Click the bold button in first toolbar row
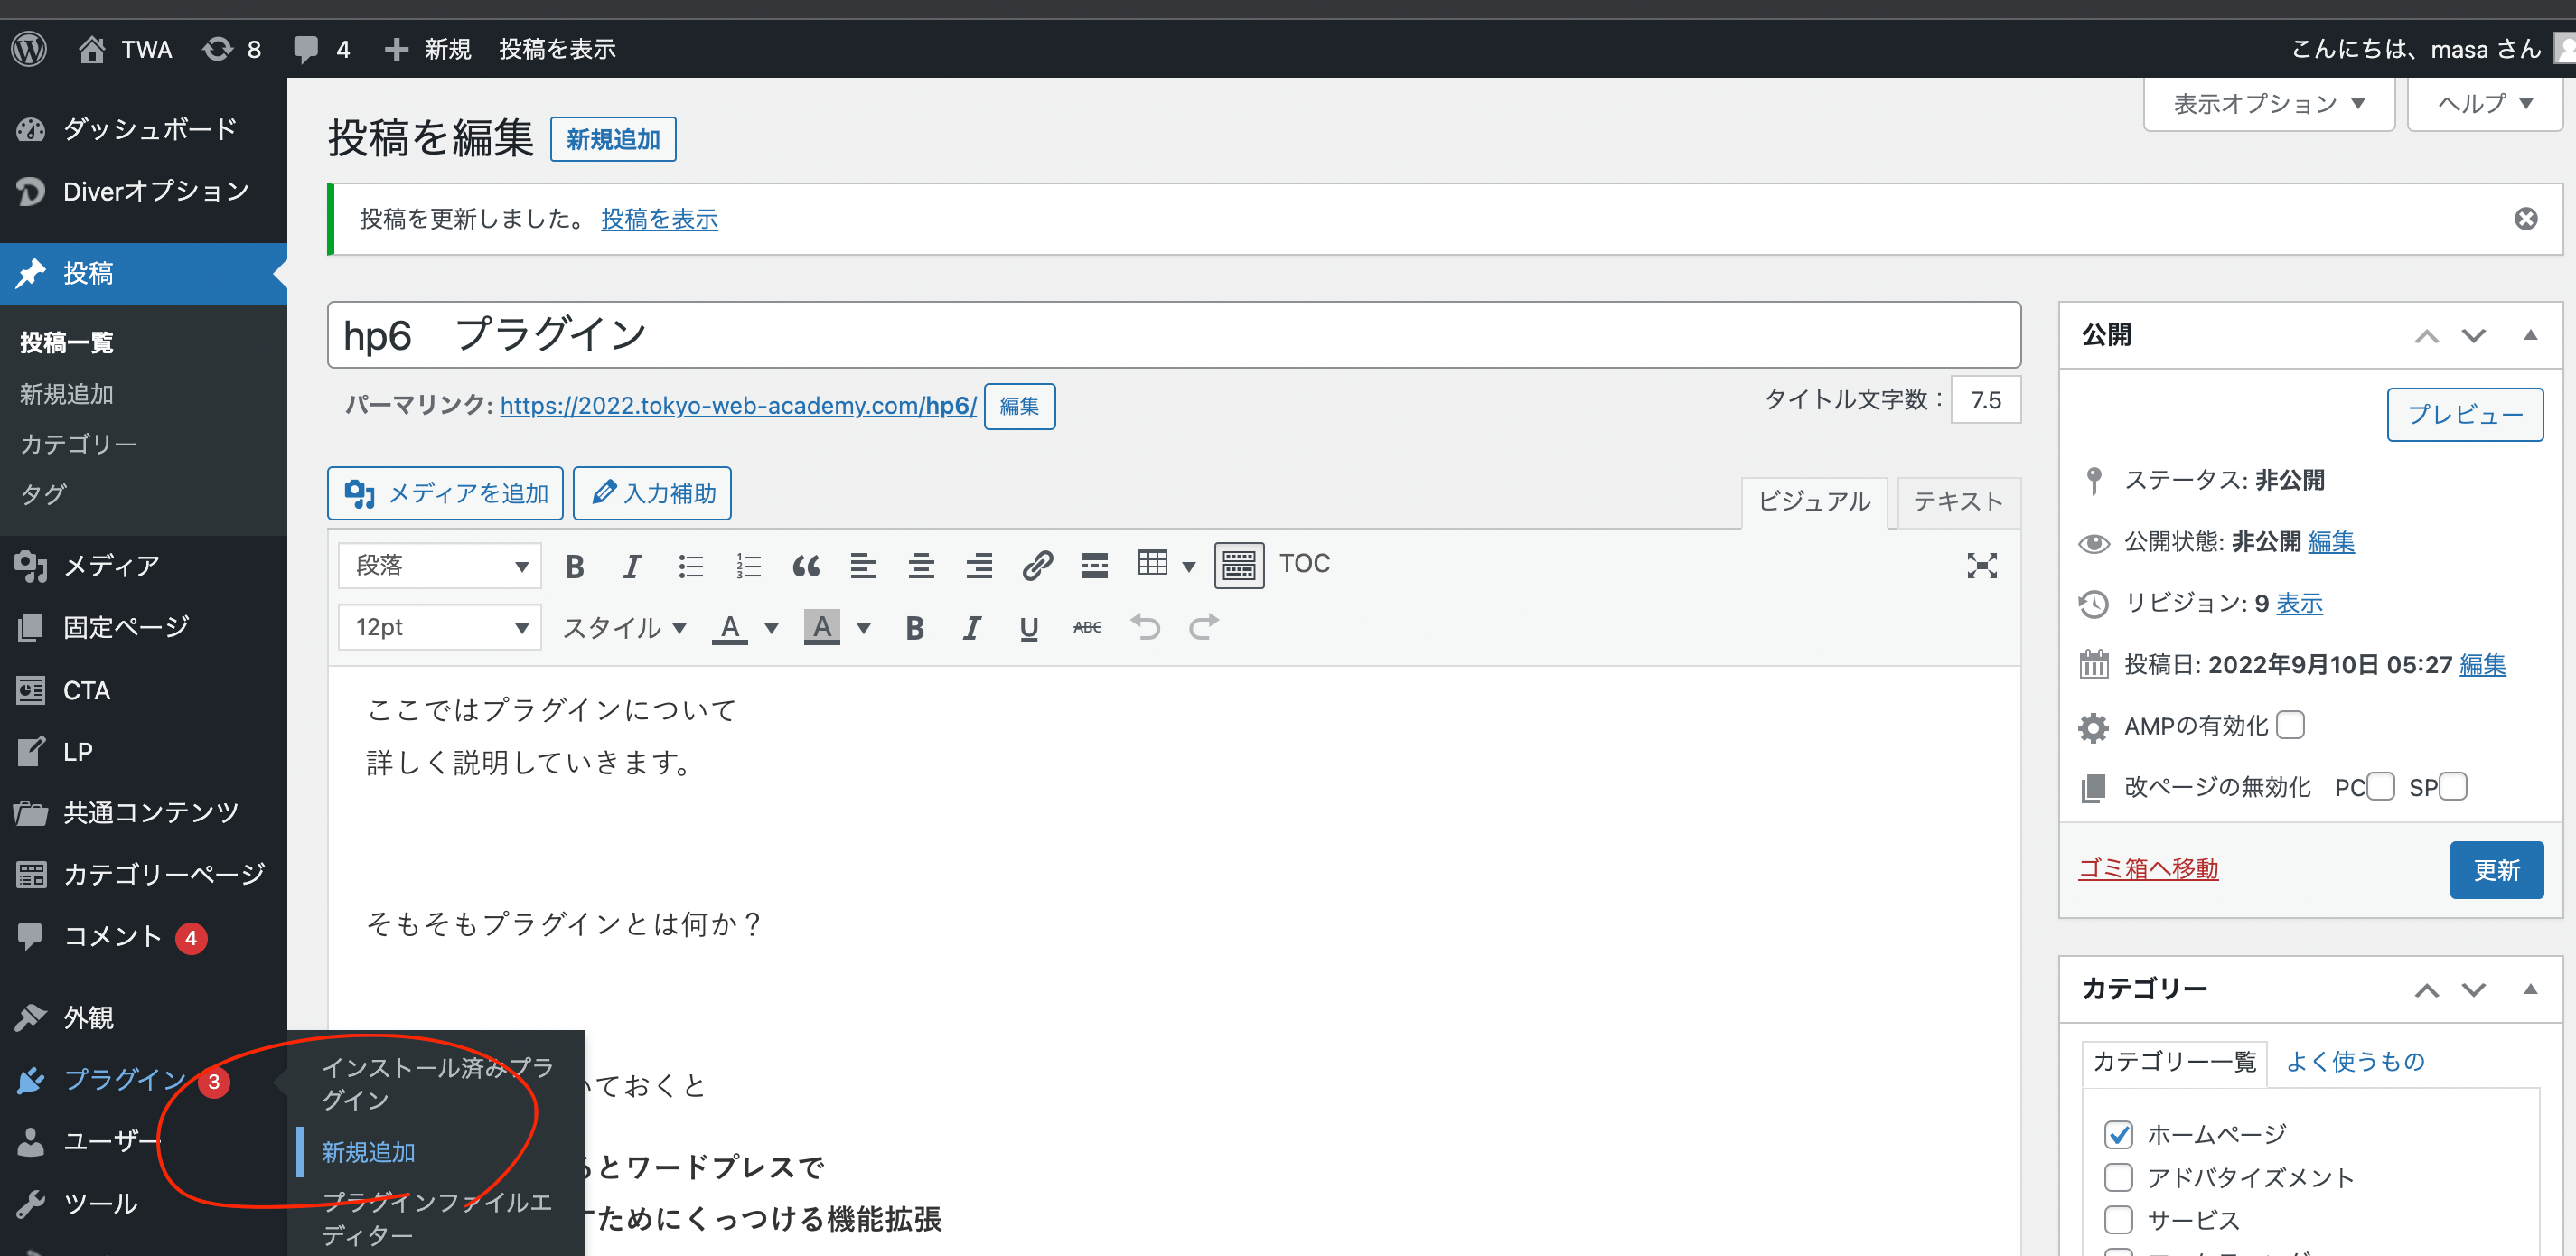 575,566
